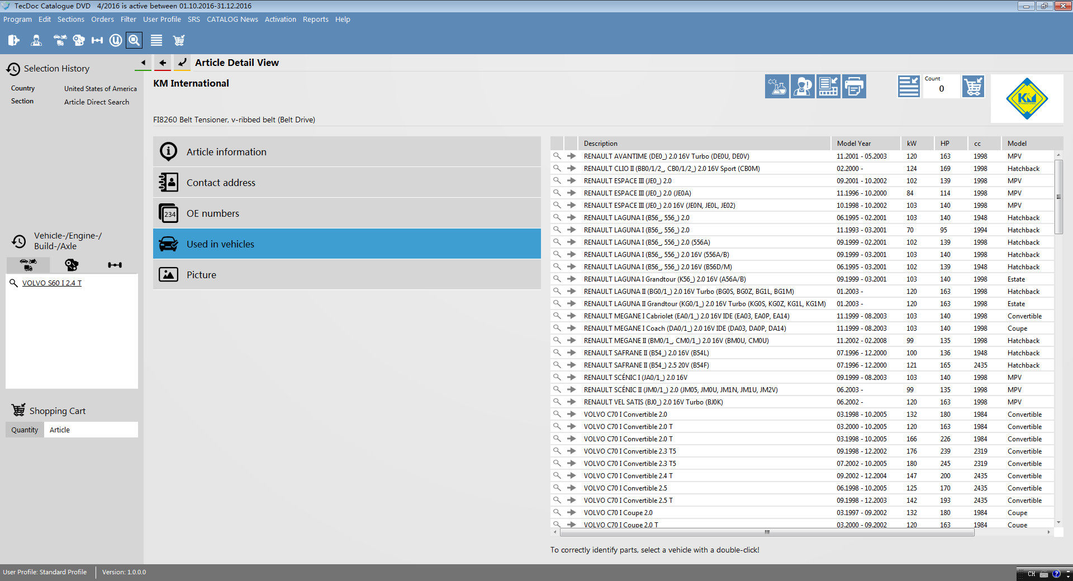Click the Selection History clock icon
This screenshot has width=1073, height=581.
13,69
